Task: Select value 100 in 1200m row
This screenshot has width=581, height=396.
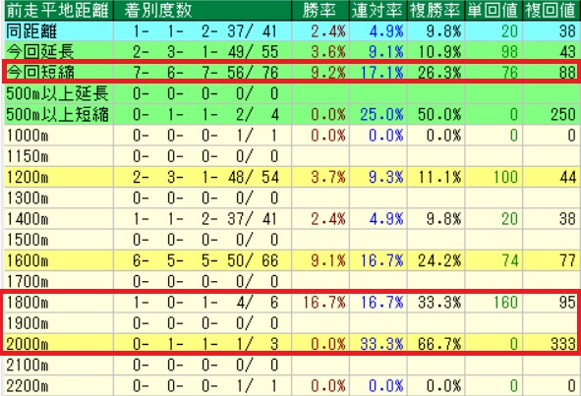Action: point(505,178)
